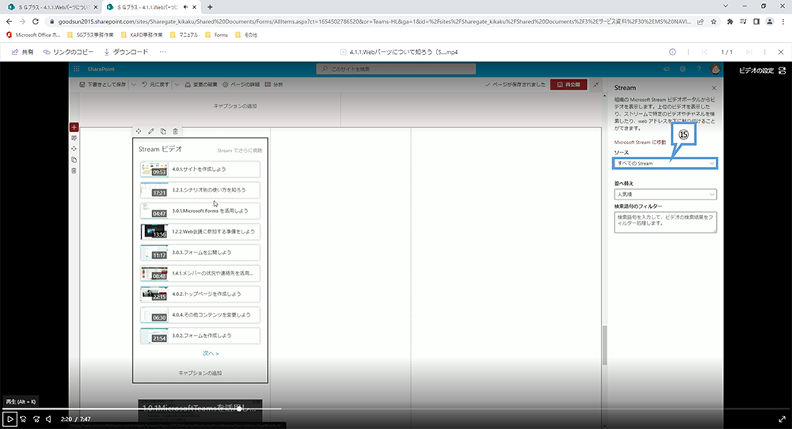Click the SharePoint site search box
This screenshot has width=792, height=429.
[396, 69]
